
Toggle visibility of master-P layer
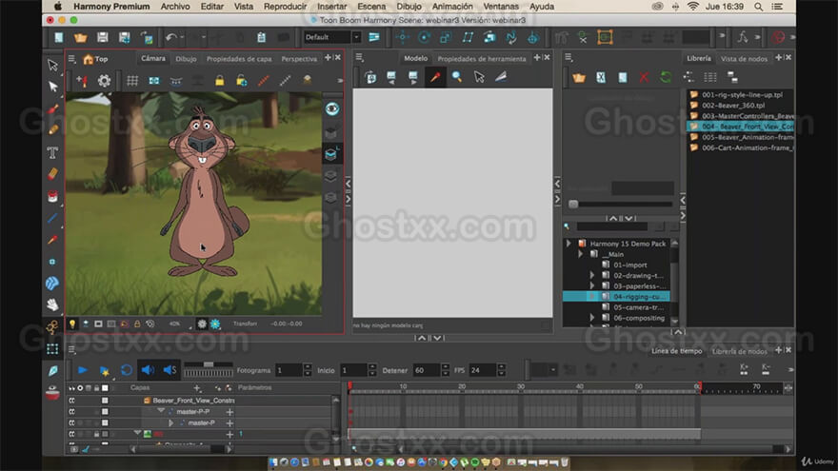click(x=71, y=422)
